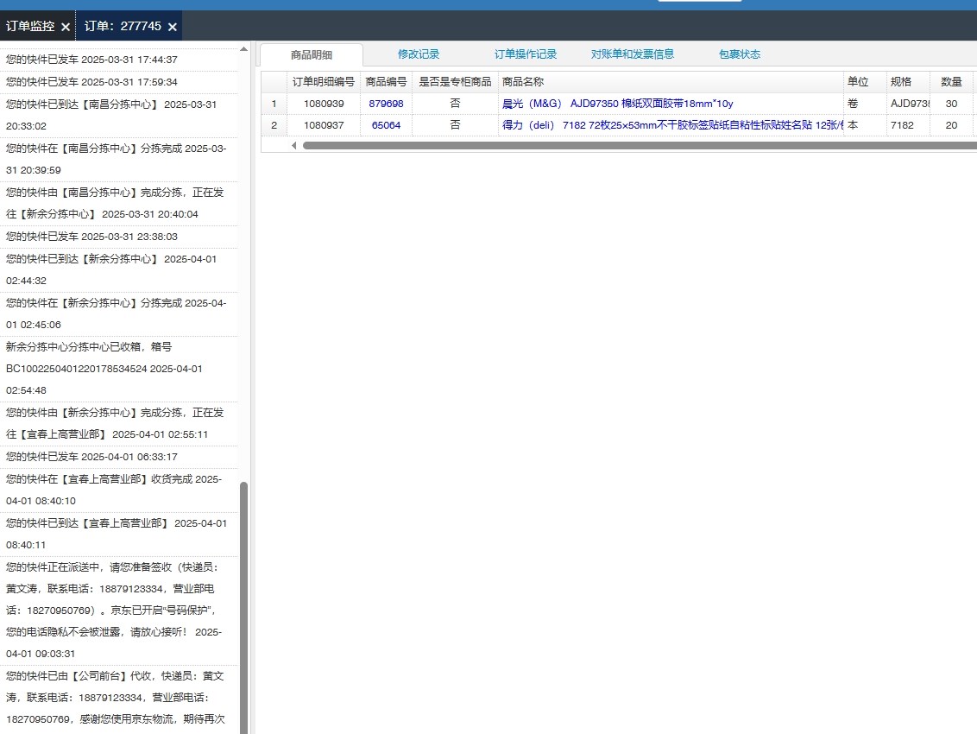The height and width of the screenshot is (734, 977).
Task: Click the 规格 column header
Action: tap(908, 82)
